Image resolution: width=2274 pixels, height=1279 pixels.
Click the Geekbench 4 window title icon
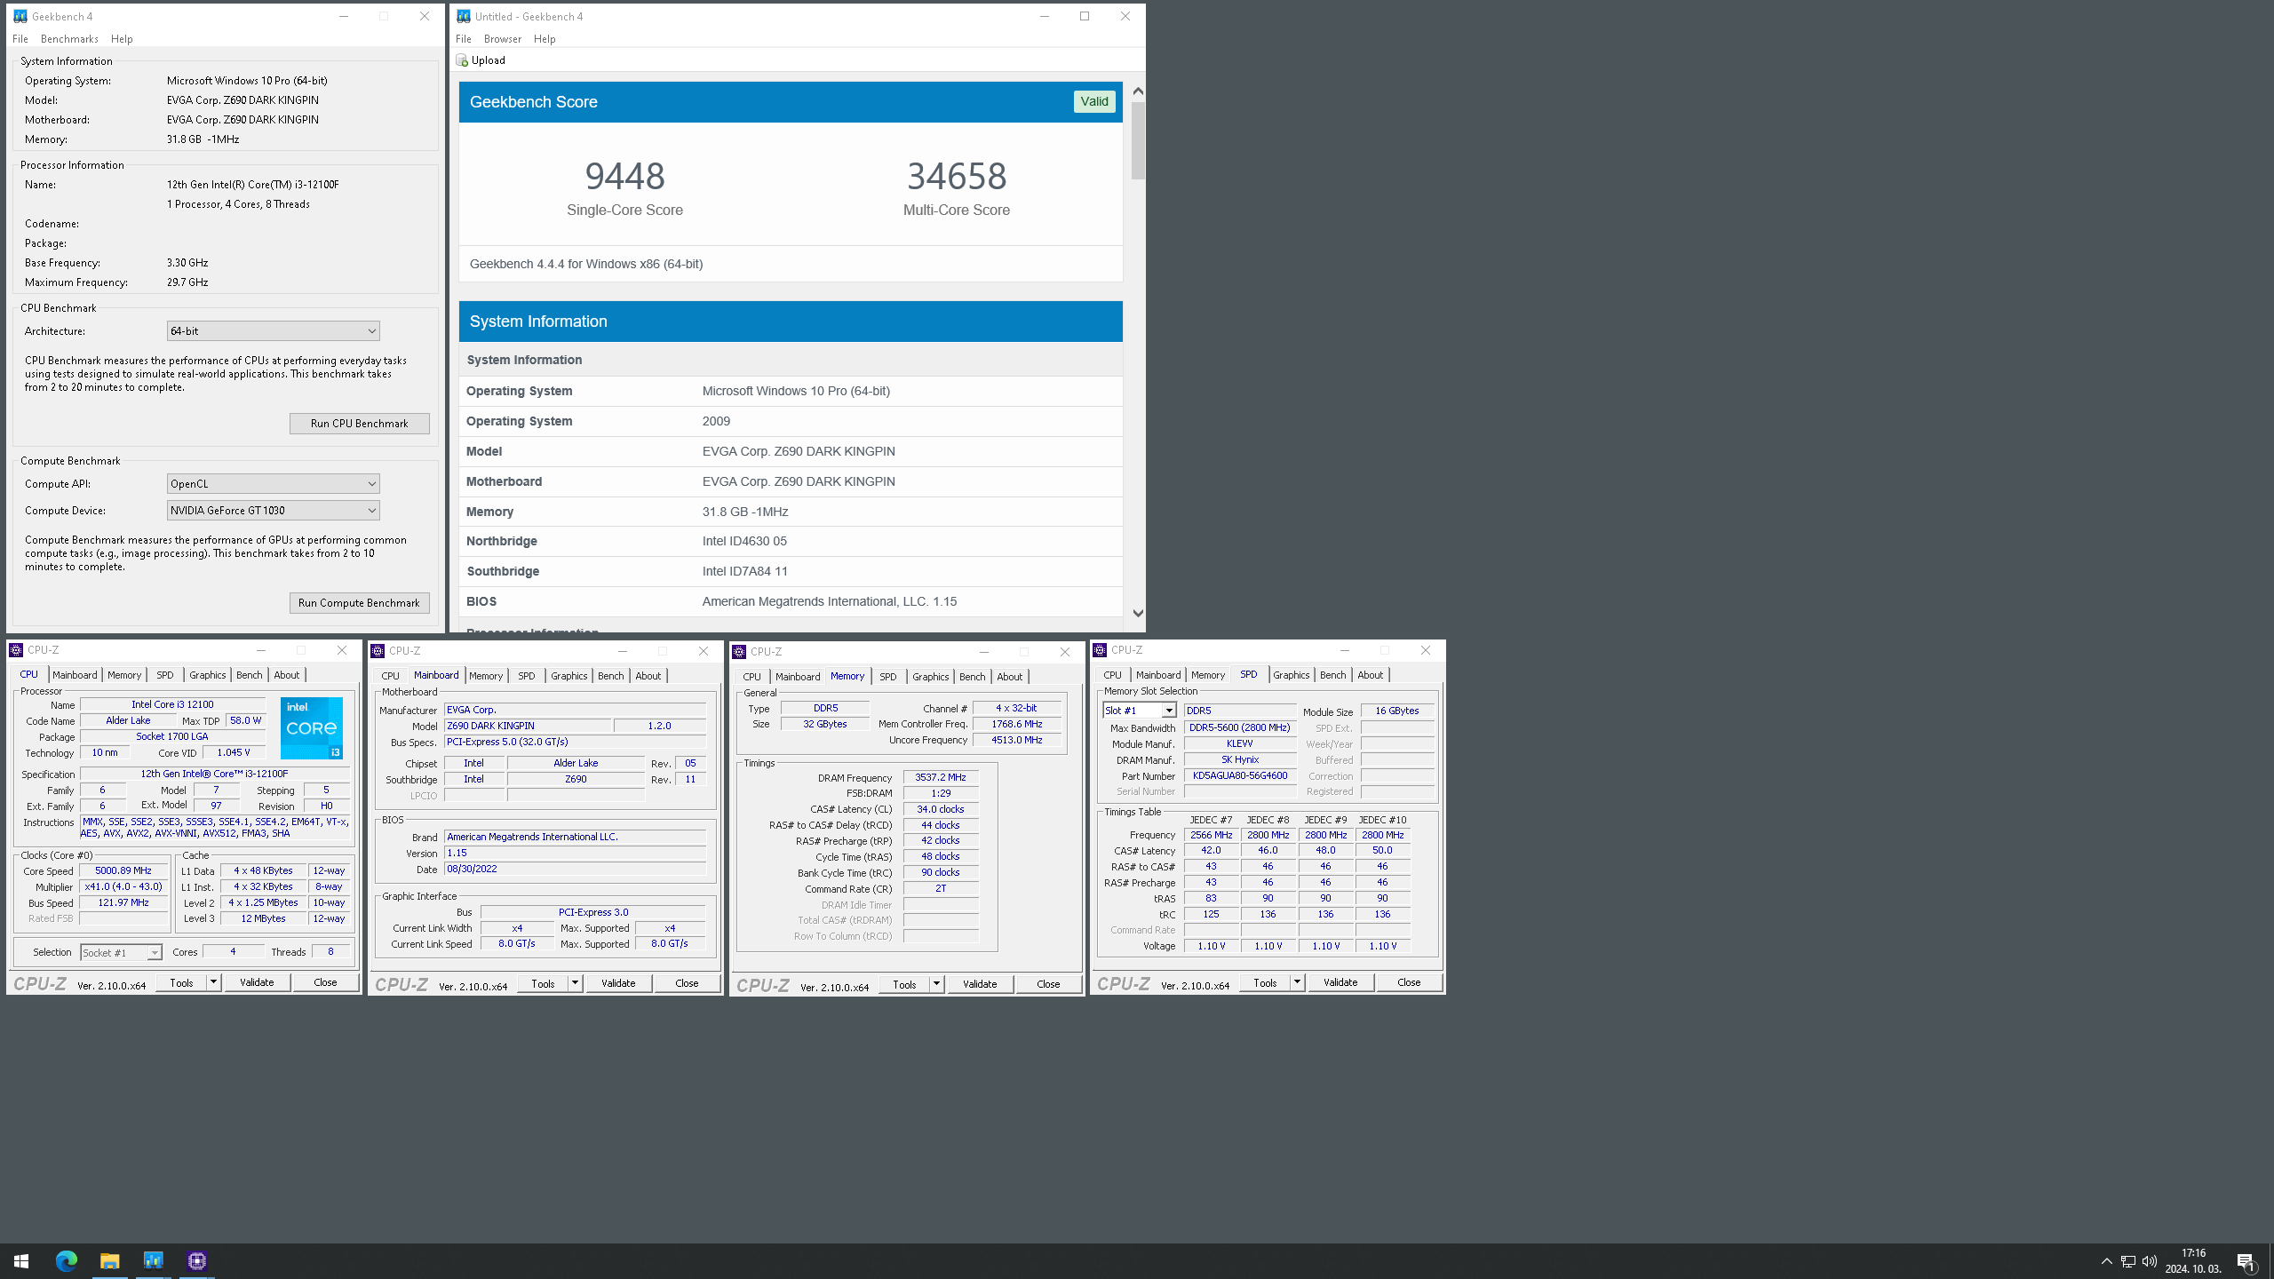click(20, 16)
